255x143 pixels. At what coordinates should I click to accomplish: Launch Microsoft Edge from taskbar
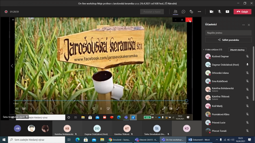coord(78,140)
